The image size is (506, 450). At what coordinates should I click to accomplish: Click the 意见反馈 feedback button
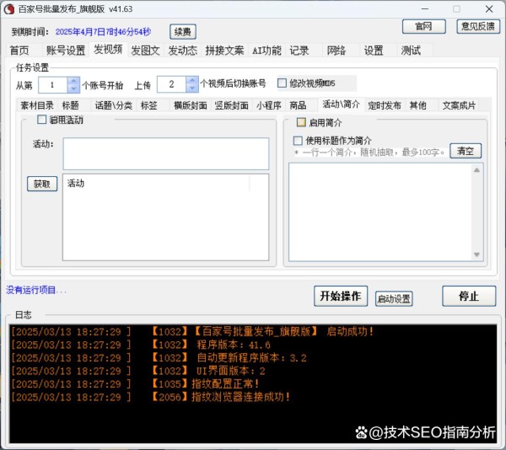pyautogui.click(x=478, y=26)
